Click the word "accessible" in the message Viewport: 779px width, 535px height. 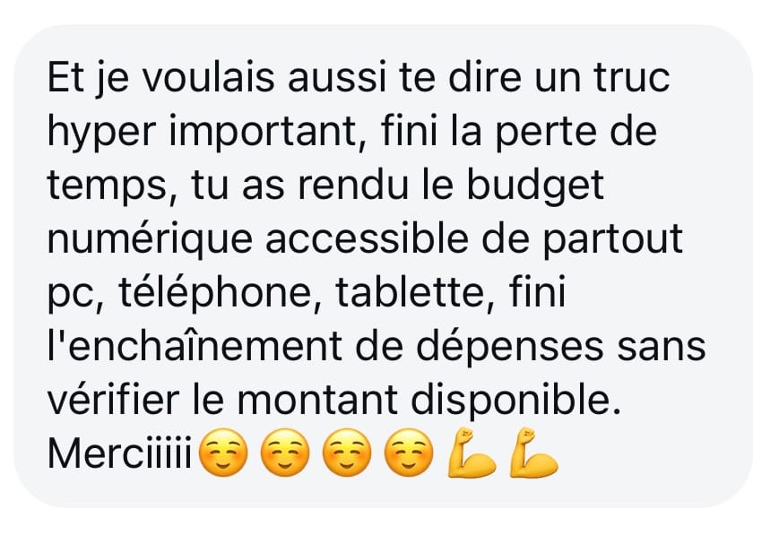368,239
